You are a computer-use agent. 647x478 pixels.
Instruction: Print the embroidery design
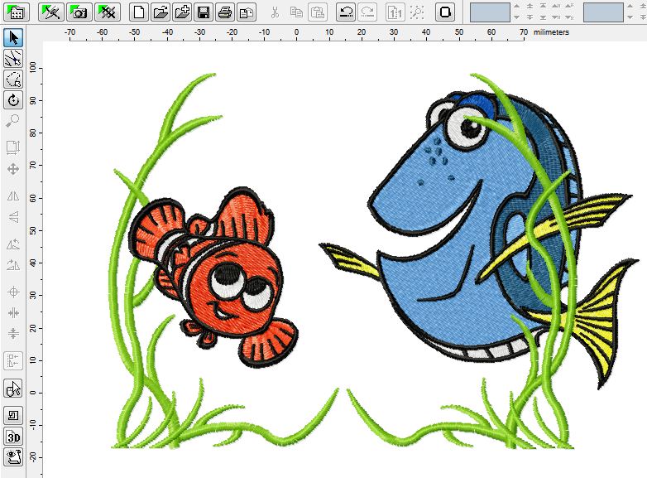click(x=225, y=12)
